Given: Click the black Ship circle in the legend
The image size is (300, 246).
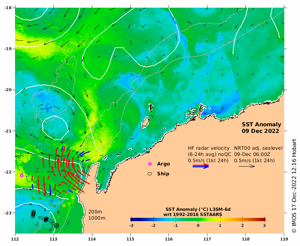Looking at the screenshot, I should [x=149, y=174].
